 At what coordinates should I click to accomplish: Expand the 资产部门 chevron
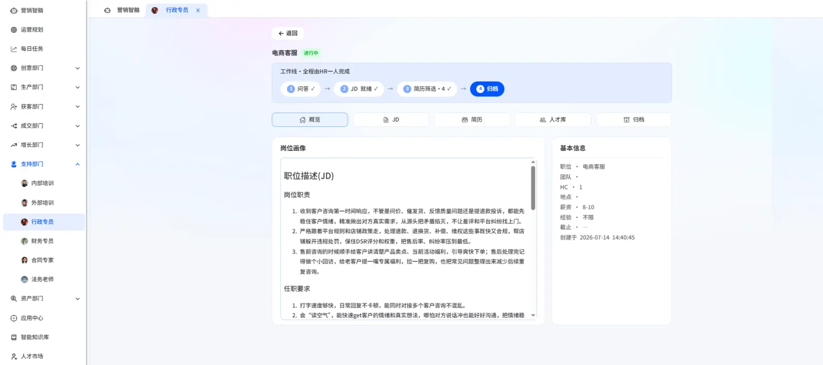click(78, 299)
